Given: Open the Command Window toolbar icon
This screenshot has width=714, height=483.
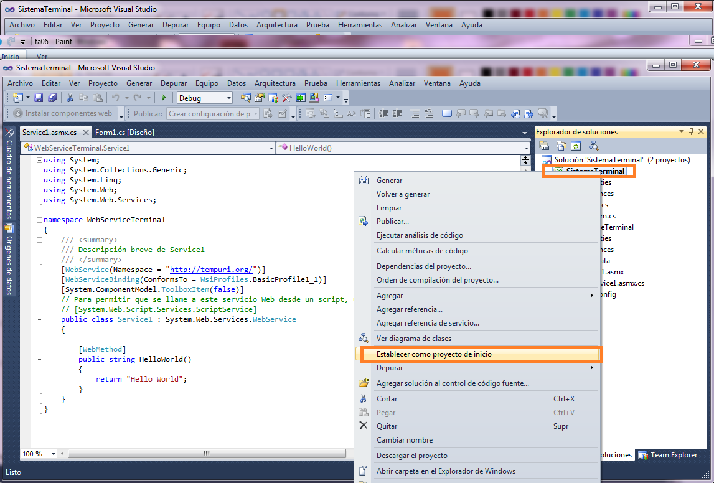Looking at the screenshot, I should (x=328, y=98).
